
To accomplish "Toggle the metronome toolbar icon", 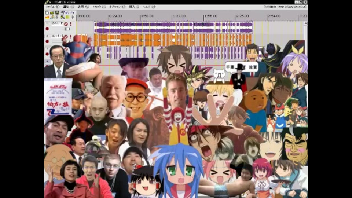I will 47,17.
